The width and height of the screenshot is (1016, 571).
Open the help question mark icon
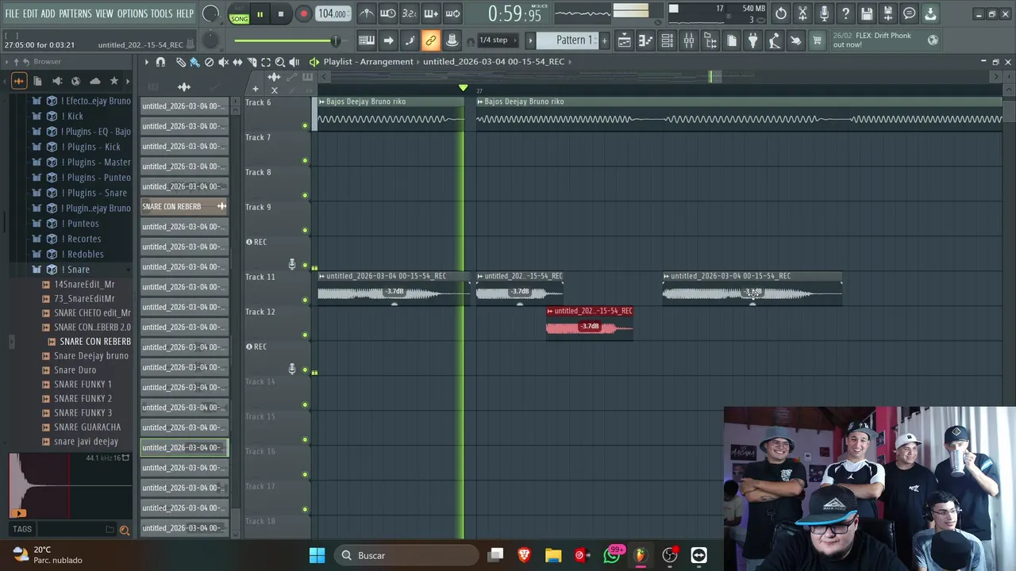(x=845, y=13)
